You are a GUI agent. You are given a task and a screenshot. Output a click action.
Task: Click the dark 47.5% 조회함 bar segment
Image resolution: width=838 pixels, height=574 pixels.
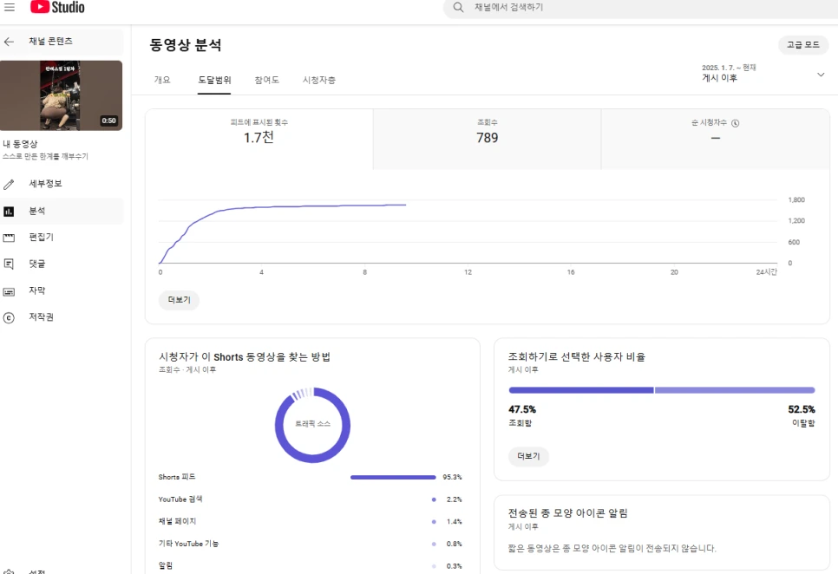coord(581,390)
